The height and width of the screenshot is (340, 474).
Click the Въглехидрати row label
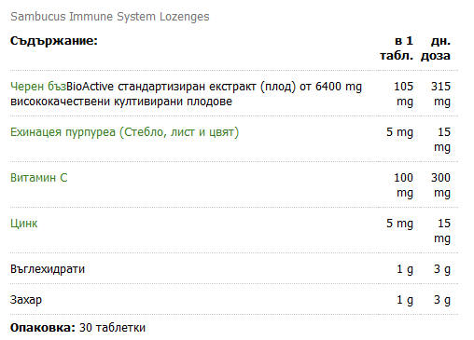tap(48, 269)
